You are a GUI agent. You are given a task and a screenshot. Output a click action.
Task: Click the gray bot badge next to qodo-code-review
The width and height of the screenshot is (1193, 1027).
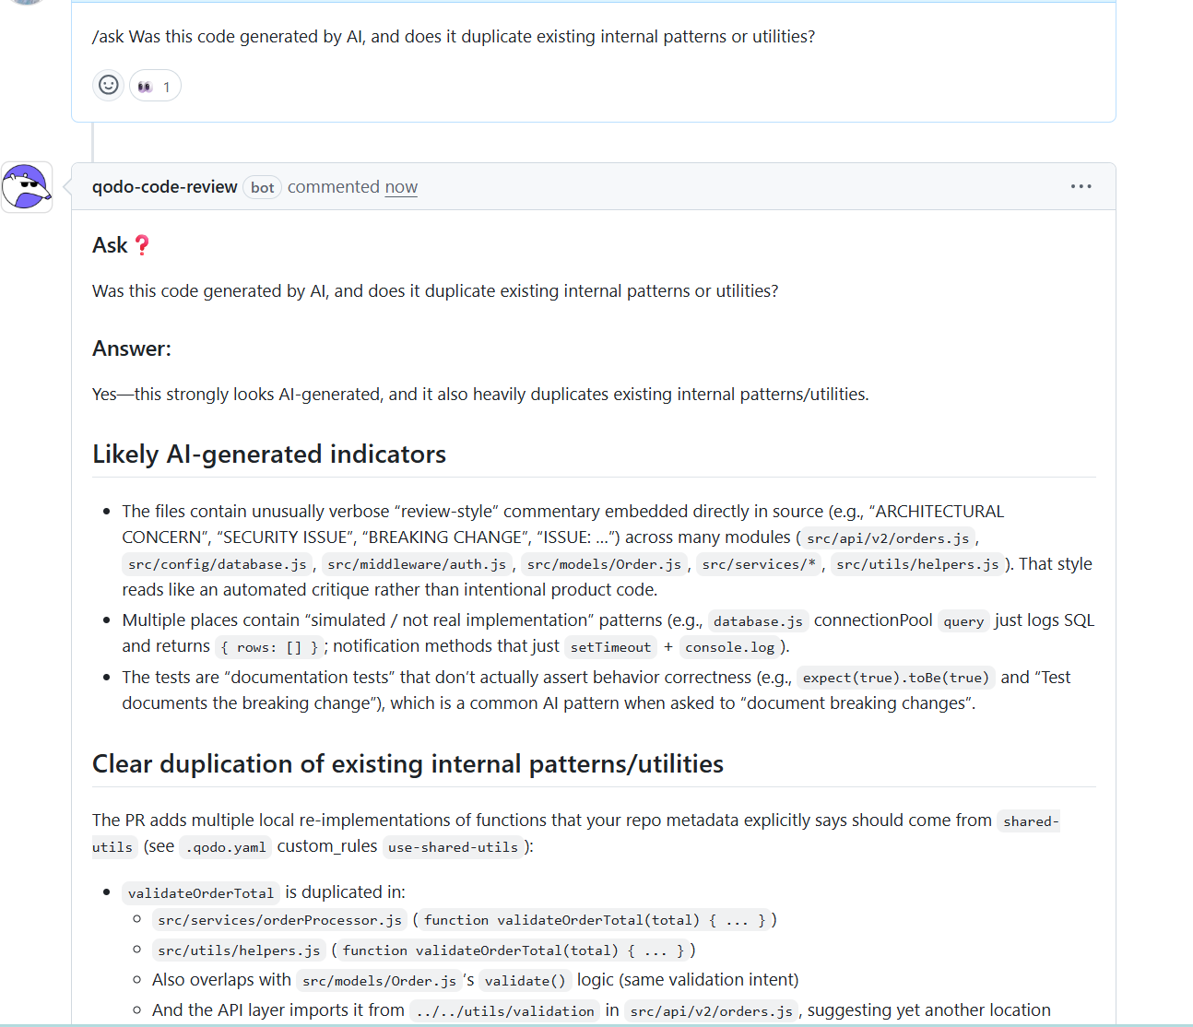(x=262, y=187)
